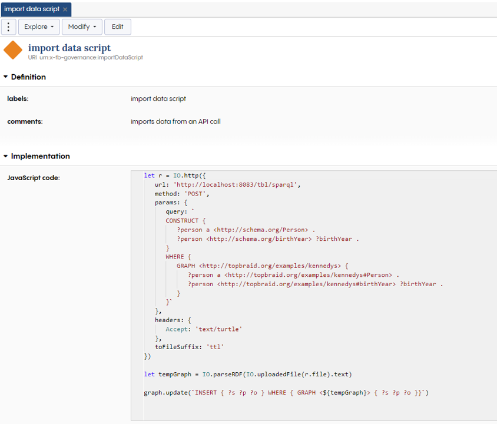The image size is (497, 424).
Task: Click the X icon on the tab
Action: coord(65,9)
